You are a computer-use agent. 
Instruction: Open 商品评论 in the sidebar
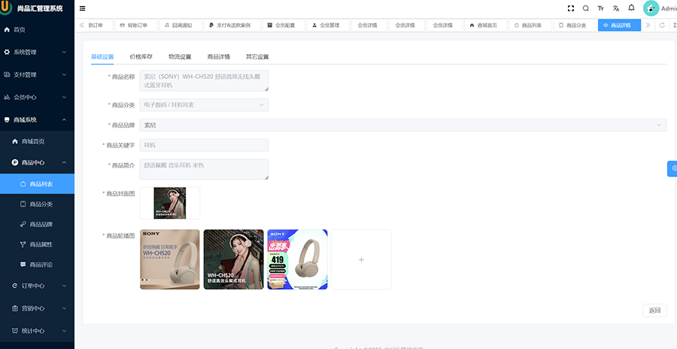pos(37,264)
